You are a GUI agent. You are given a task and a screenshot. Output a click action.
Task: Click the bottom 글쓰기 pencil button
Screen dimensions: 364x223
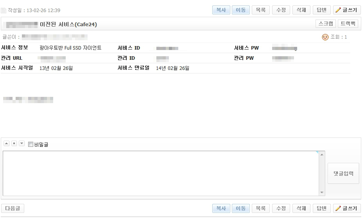coord(346,209)
